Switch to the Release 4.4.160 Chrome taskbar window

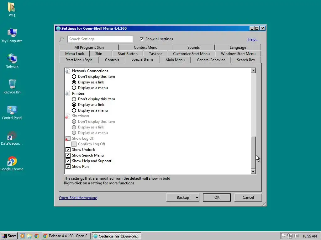(66, 236)
